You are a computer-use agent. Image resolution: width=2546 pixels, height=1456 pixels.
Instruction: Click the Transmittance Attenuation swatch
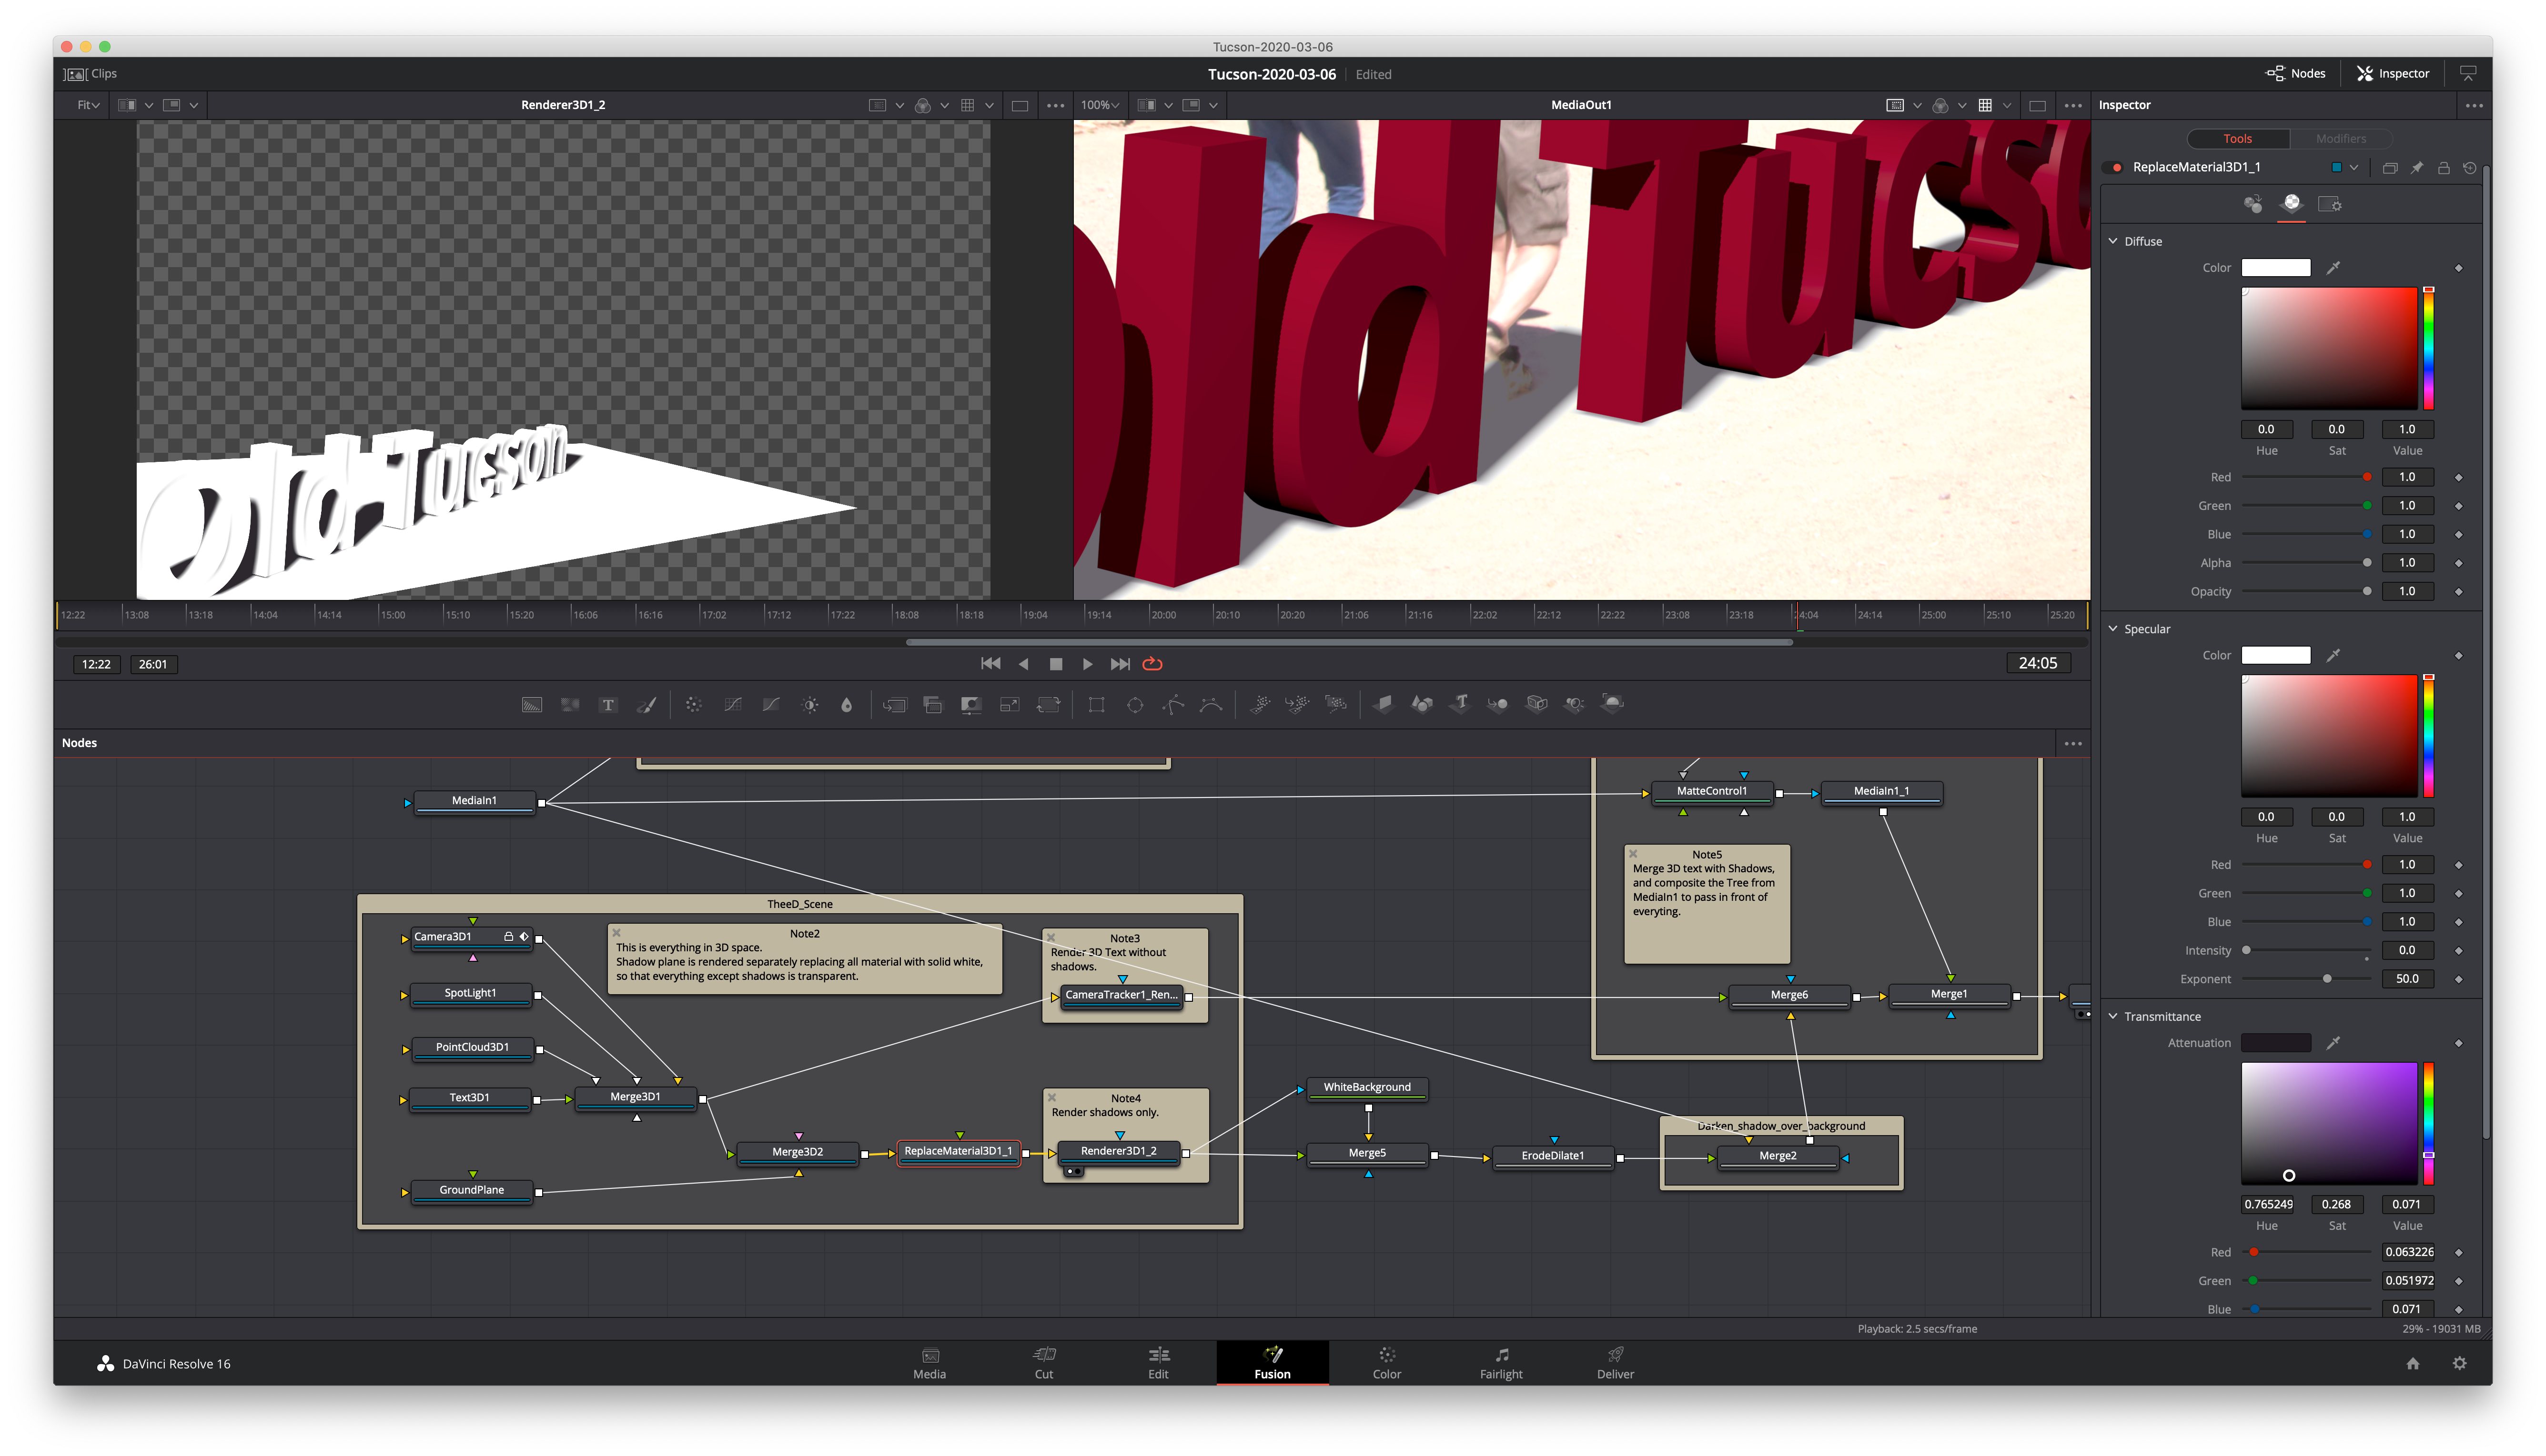point(2276,1043)
